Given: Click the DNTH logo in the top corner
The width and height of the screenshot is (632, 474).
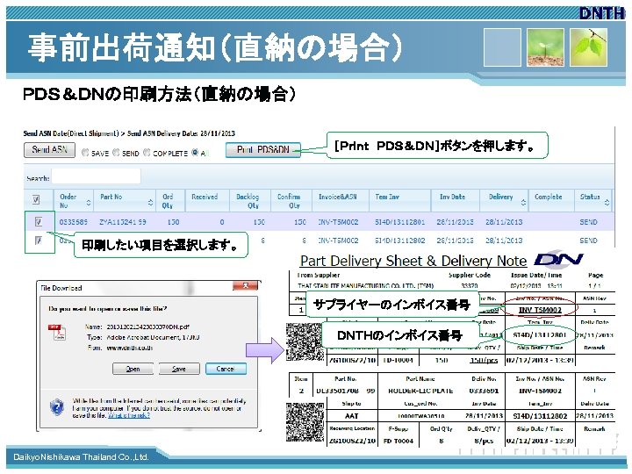Looking at the screenshot, I should [602, 13].
